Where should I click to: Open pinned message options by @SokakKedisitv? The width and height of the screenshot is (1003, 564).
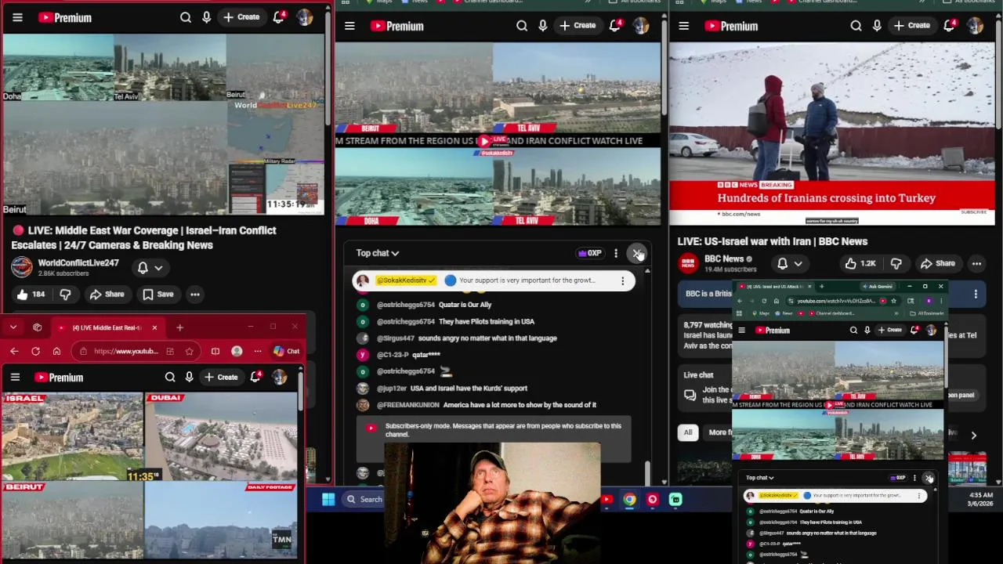point(623,280)
